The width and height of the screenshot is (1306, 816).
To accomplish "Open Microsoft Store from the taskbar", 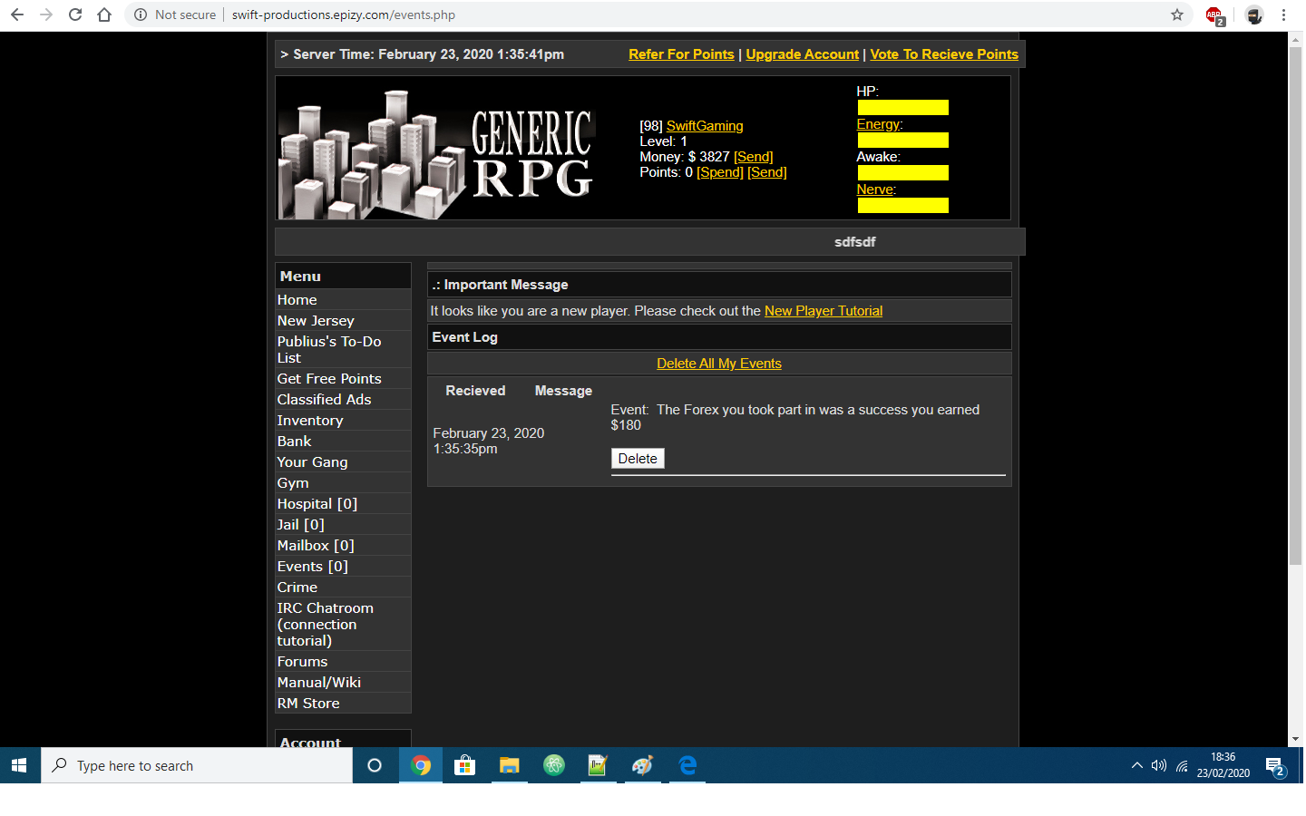I will point(464,766).
